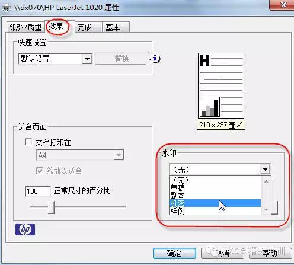This screenshot has height=265, width=294.
Task: Go to the 基本 tab
Action: (x=116, y=27)
